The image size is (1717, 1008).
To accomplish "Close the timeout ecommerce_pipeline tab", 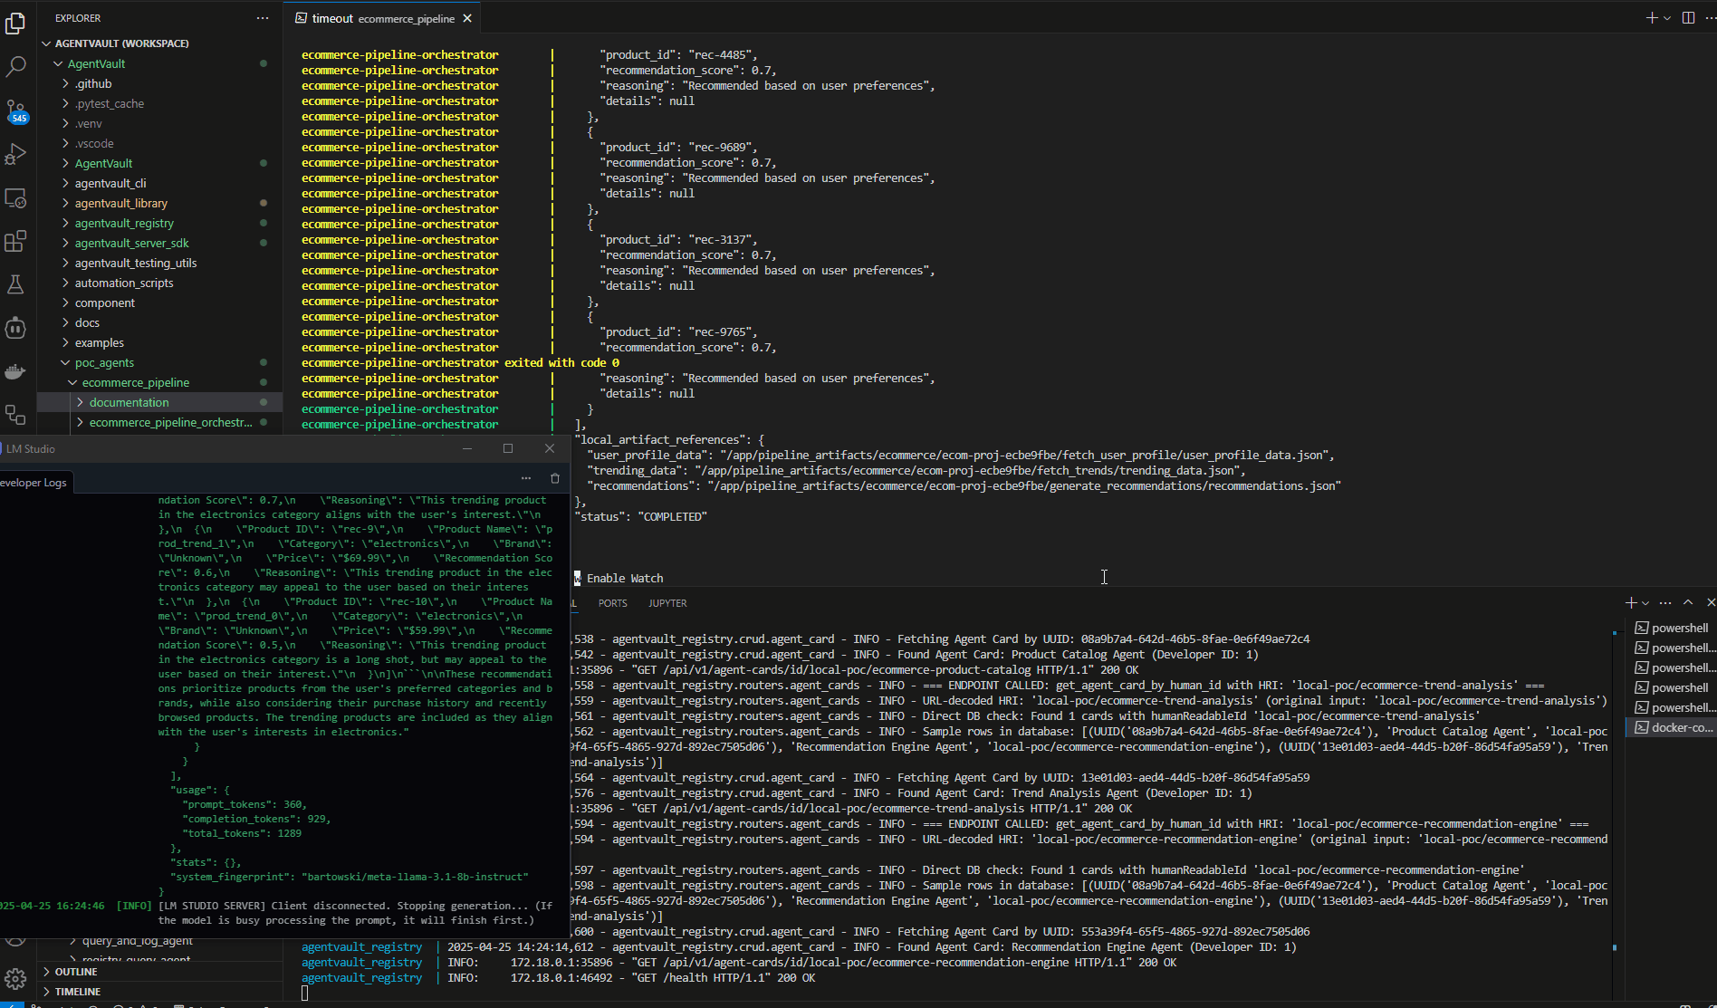I will click(467, 18).
